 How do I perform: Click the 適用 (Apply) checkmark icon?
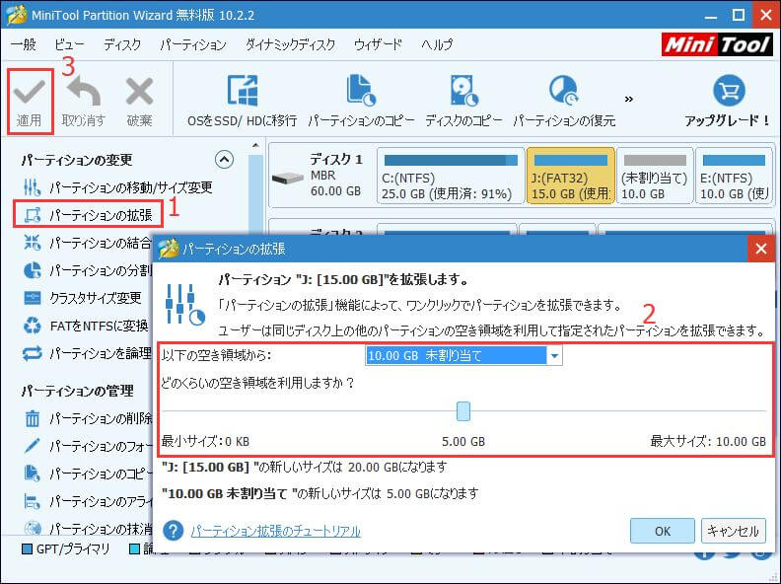[29, 92]
